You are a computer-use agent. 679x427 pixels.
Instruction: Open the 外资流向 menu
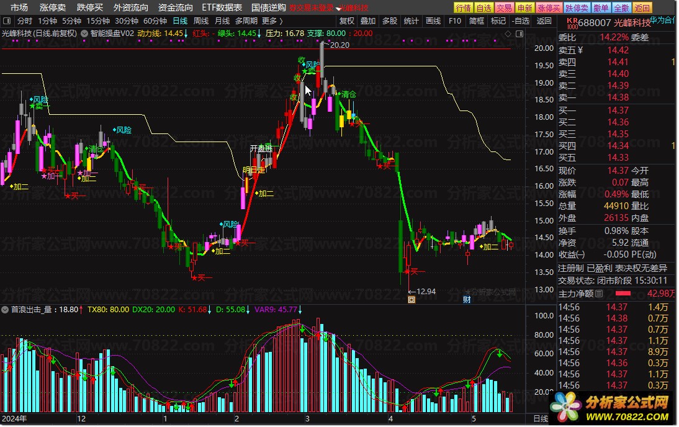coord(130,7)
